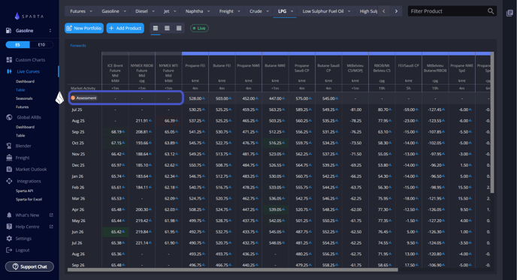Click the search magnifier icon
This screenshot has width=517, height=280.
[491, 11]
